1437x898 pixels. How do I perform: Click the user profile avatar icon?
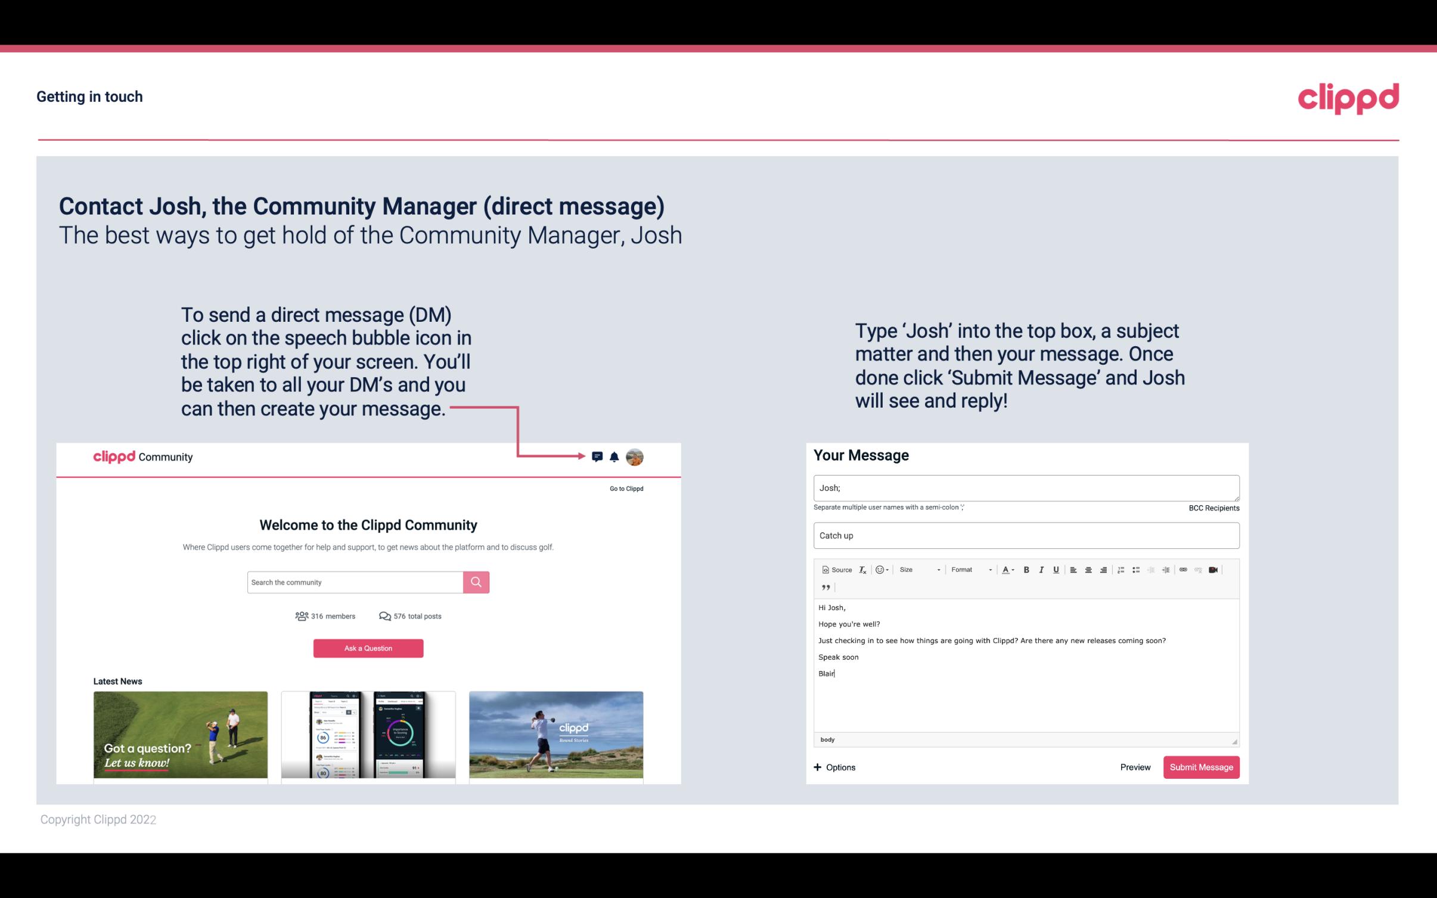[x=635, y=457]
